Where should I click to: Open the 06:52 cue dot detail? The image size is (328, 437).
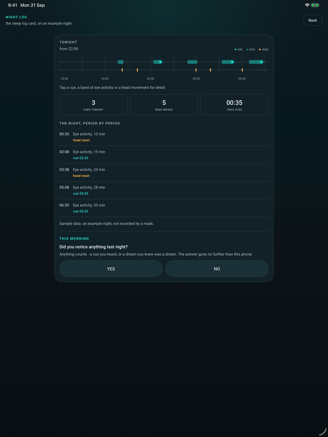tap(261, 62)
